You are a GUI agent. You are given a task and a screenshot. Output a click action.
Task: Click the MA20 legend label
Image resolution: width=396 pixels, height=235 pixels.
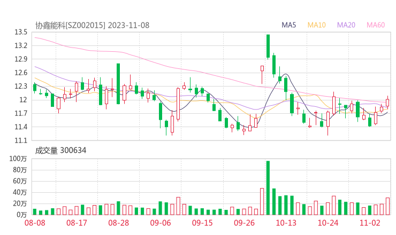coord(346,25)
